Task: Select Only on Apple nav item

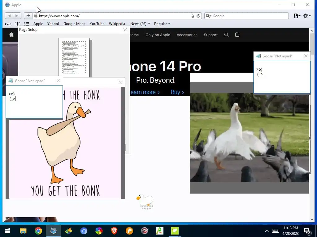Action: (x=158, y=35)
